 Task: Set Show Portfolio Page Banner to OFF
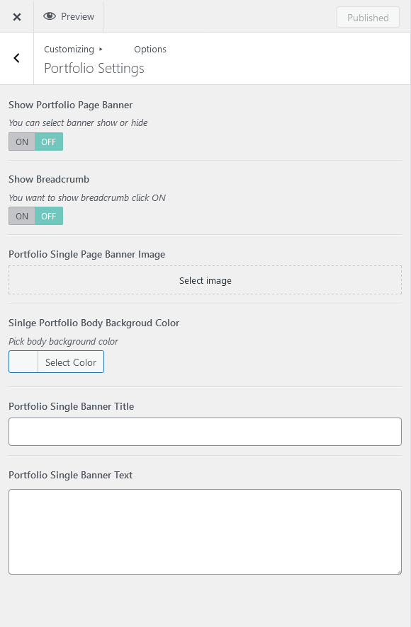point(49,142)
